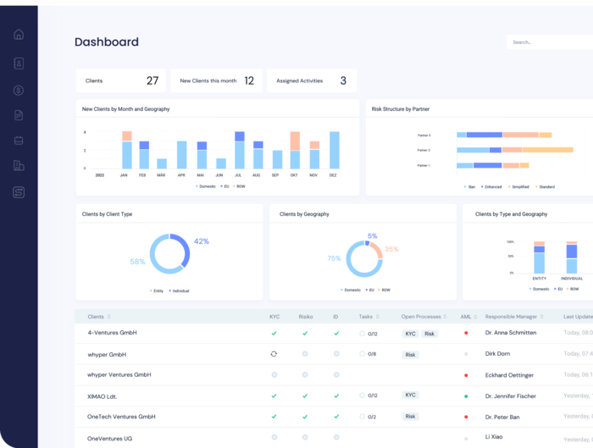Click whyper GmbH KYC refresh status icon

(x=274, y=354)
